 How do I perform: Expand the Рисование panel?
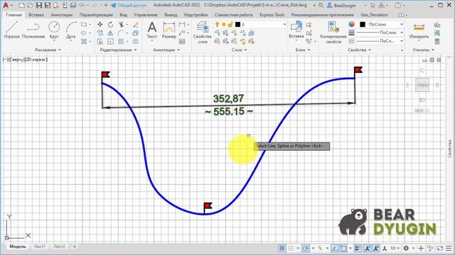click(48, 50)
